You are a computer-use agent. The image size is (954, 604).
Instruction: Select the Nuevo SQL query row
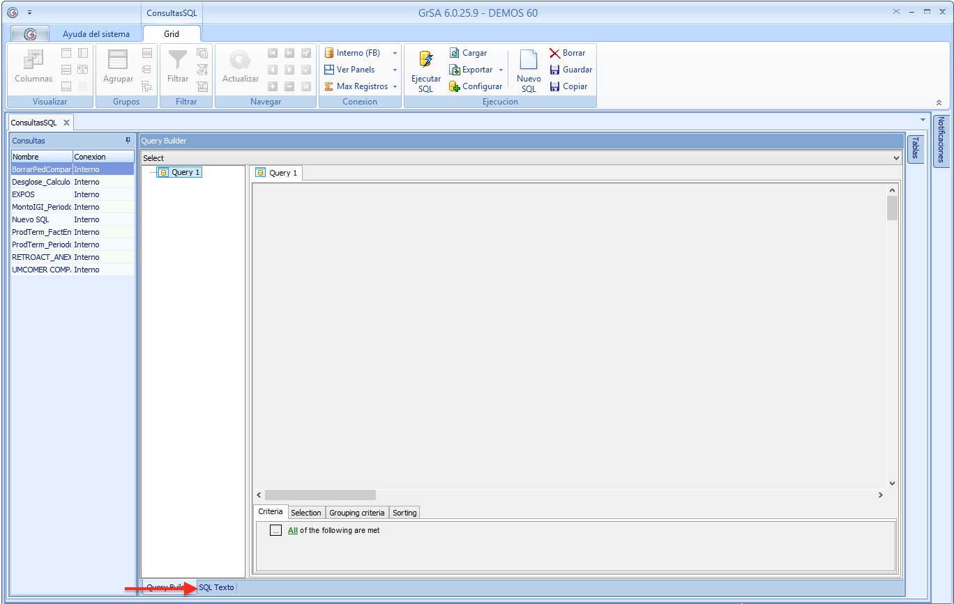(x=73, y=219)
